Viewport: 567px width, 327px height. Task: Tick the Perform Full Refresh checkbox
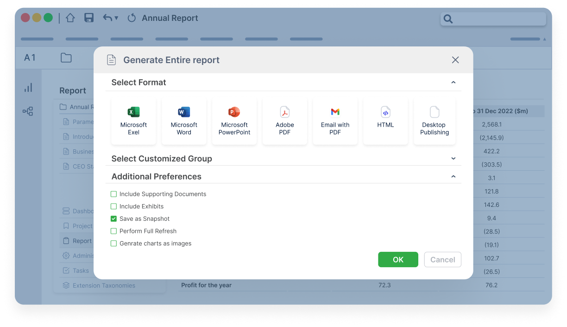pyautogui.click(x=113, y=231)
